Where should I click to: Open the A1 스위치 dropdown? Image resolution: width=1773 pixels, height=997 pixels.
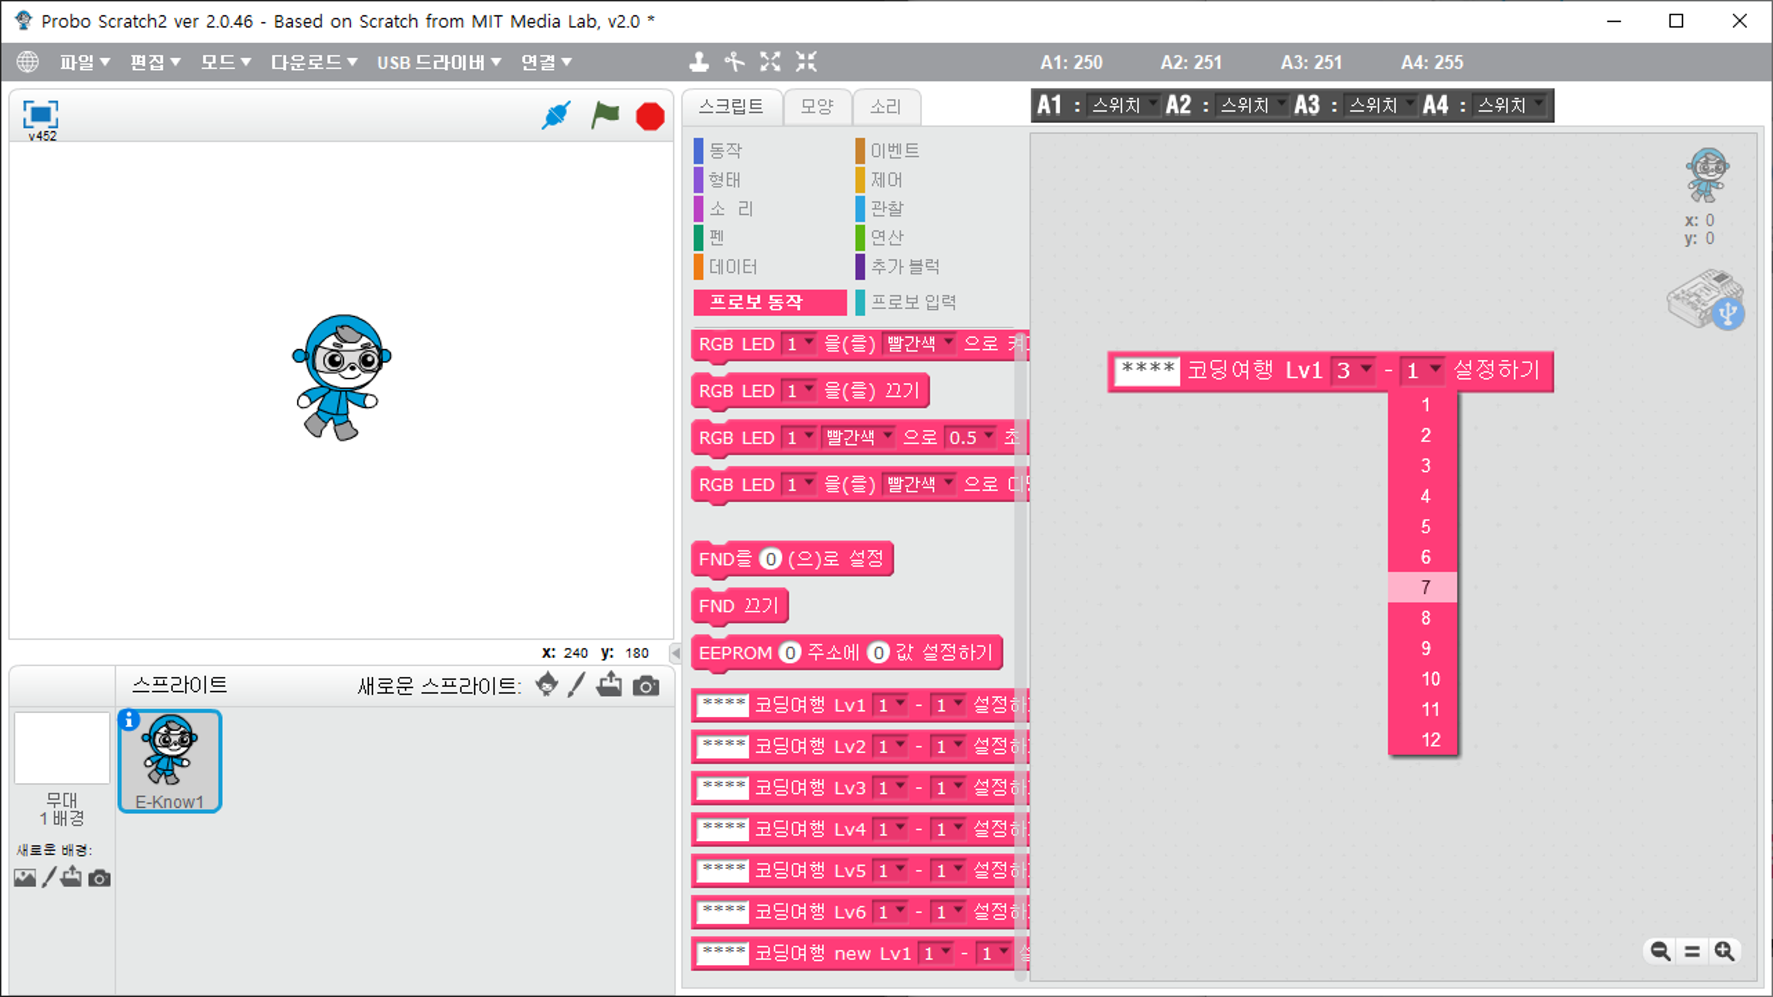tap(1124, 105)
